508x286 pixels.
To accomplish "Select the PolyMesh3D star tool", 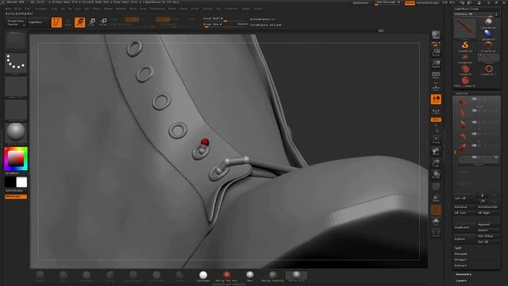I will pyautogui.click(x=465, y=58).
